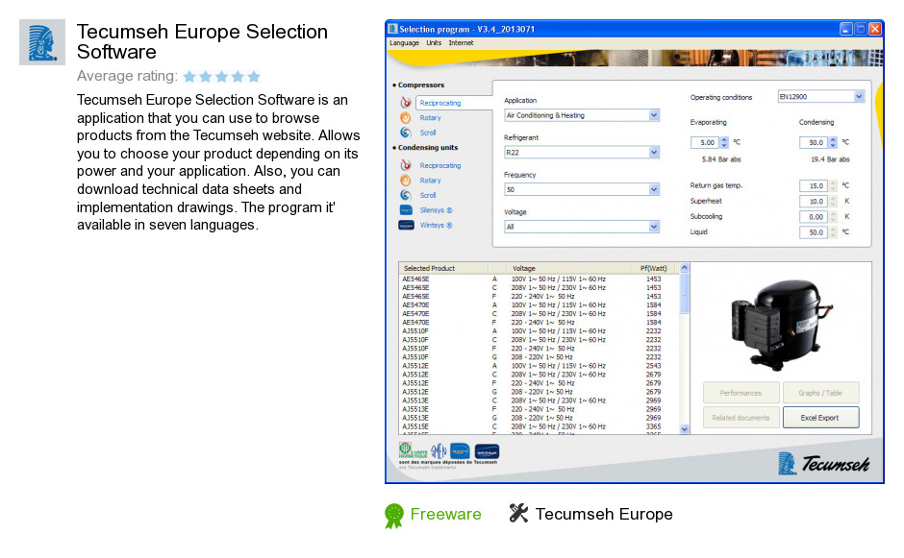Screen dimensions: 904x558
Task: Select the AJ5512E row with Pf 2543
Action: pyautogui.click(x=540, y=366)
